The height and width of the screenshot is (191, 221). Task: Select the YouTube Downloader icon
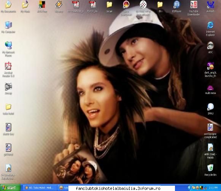pos(194,8)
